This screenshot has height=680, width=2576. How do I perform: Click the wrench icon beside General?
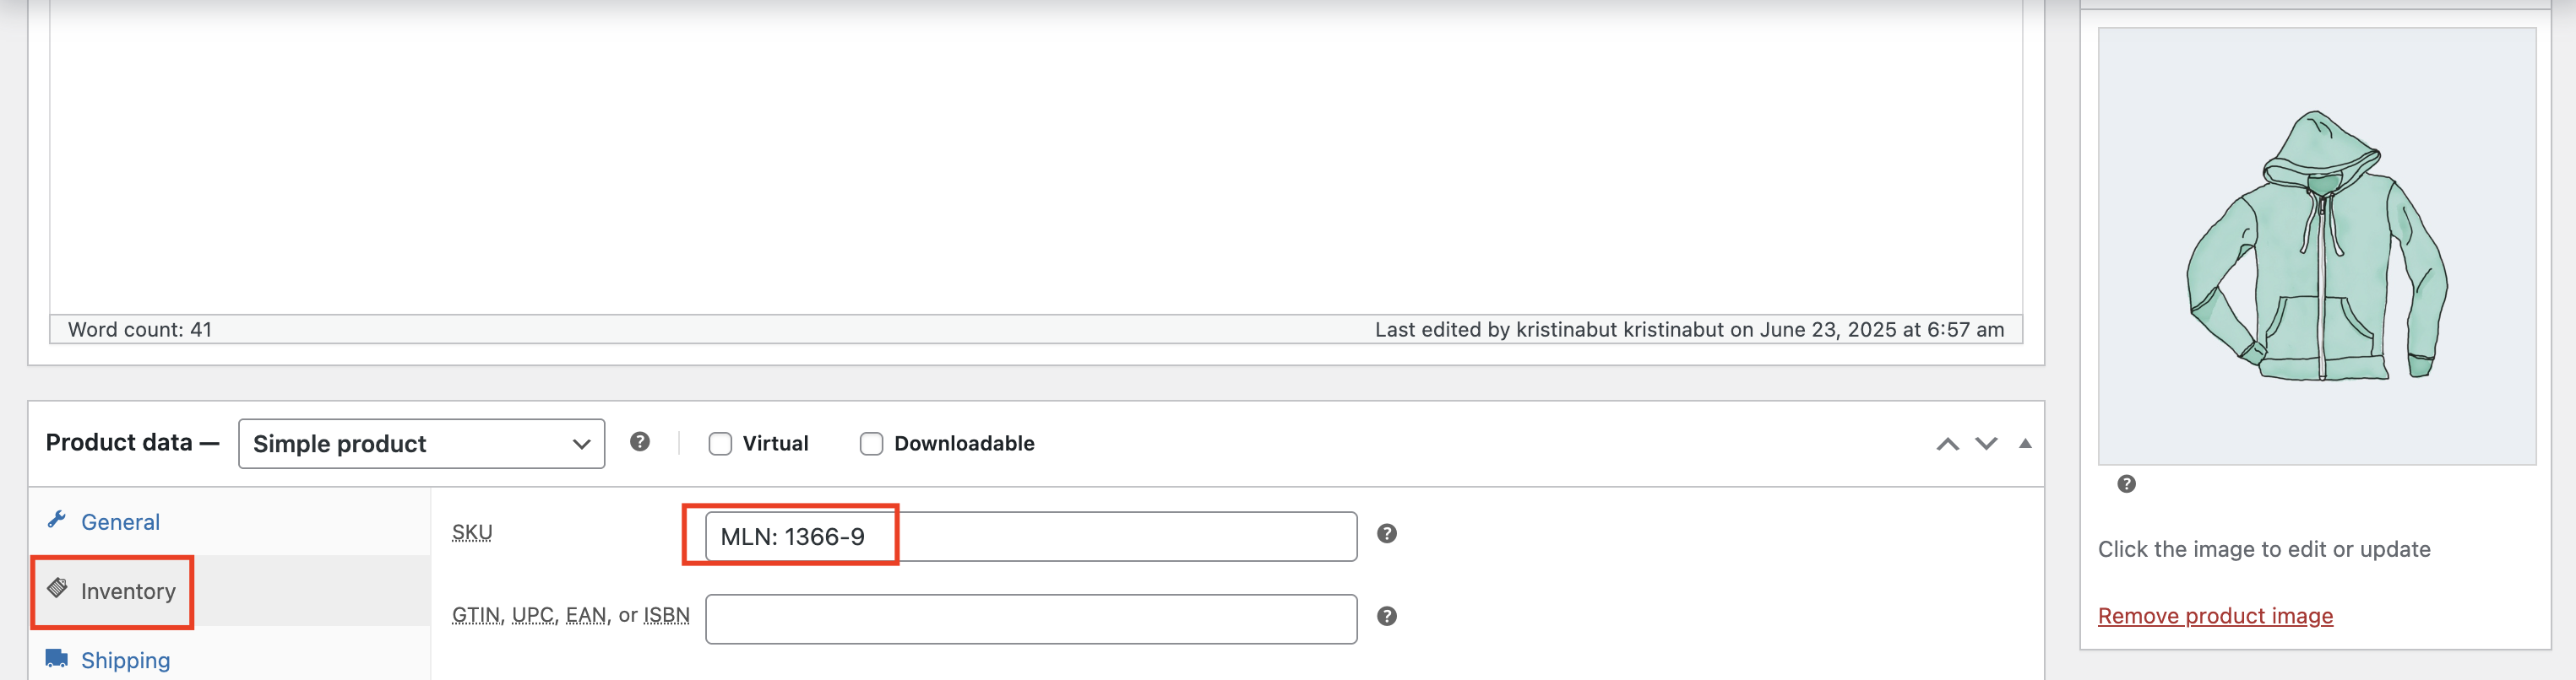[57, 521]
